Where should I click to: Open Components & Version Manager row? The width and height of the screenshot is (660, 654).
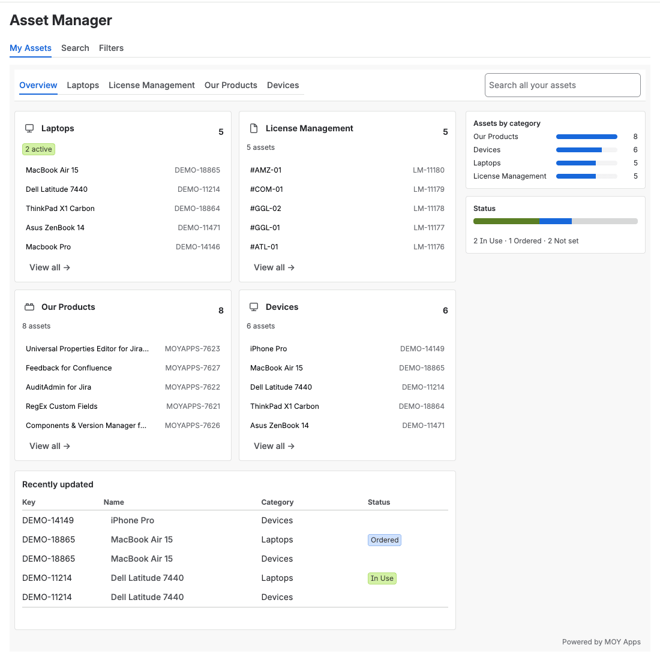(123, 426)
